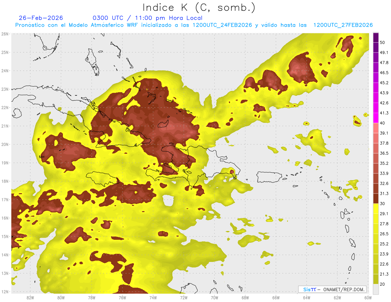Image resolution: width=391 pixels, height=302 pixels.
Task: Click the Puerto Rico island outline on the map
Action: 269,177
